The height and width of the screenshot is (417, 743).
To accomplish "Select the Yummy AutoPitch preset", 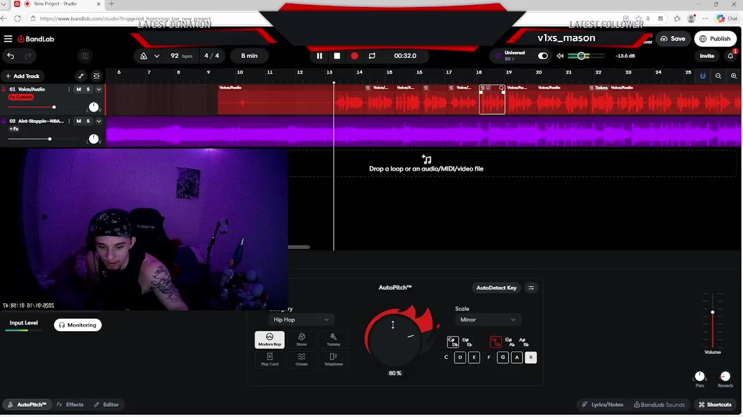I will pos(333,339).
